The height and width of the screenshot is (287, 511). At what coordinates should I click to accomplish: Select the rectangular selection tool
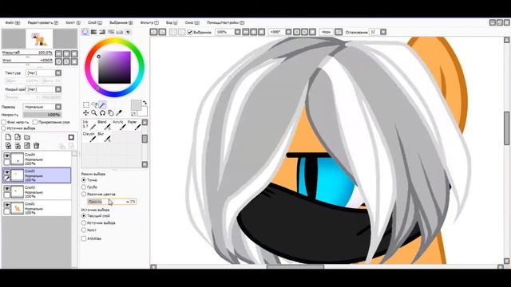tap(86, 104)
